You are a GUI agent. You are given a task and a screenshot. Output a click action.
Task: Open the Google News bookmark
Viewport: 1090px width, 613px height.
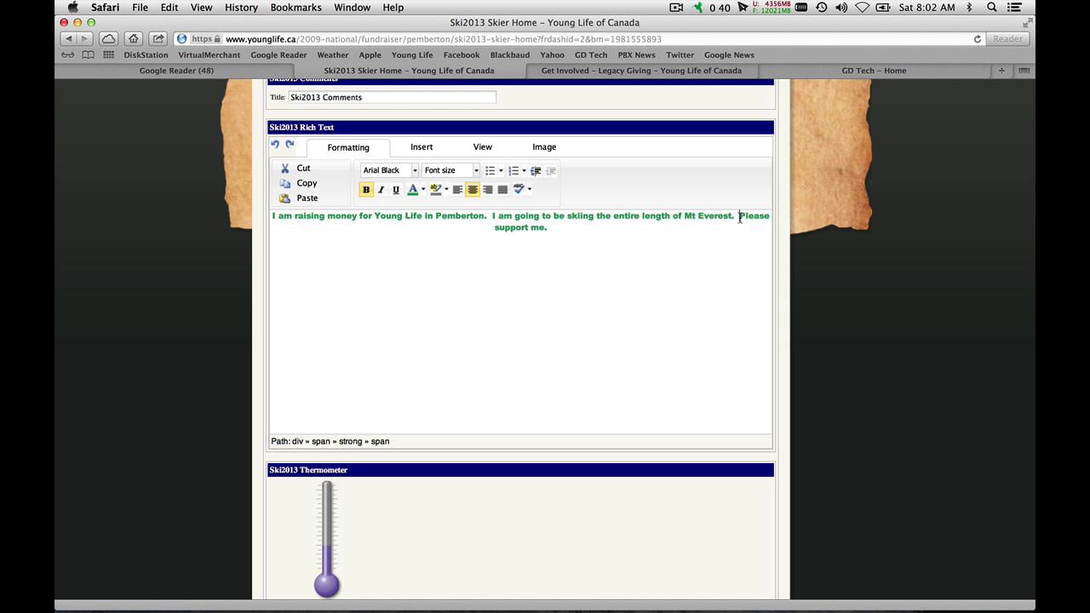pyautogui.click(x=729, y=55)
